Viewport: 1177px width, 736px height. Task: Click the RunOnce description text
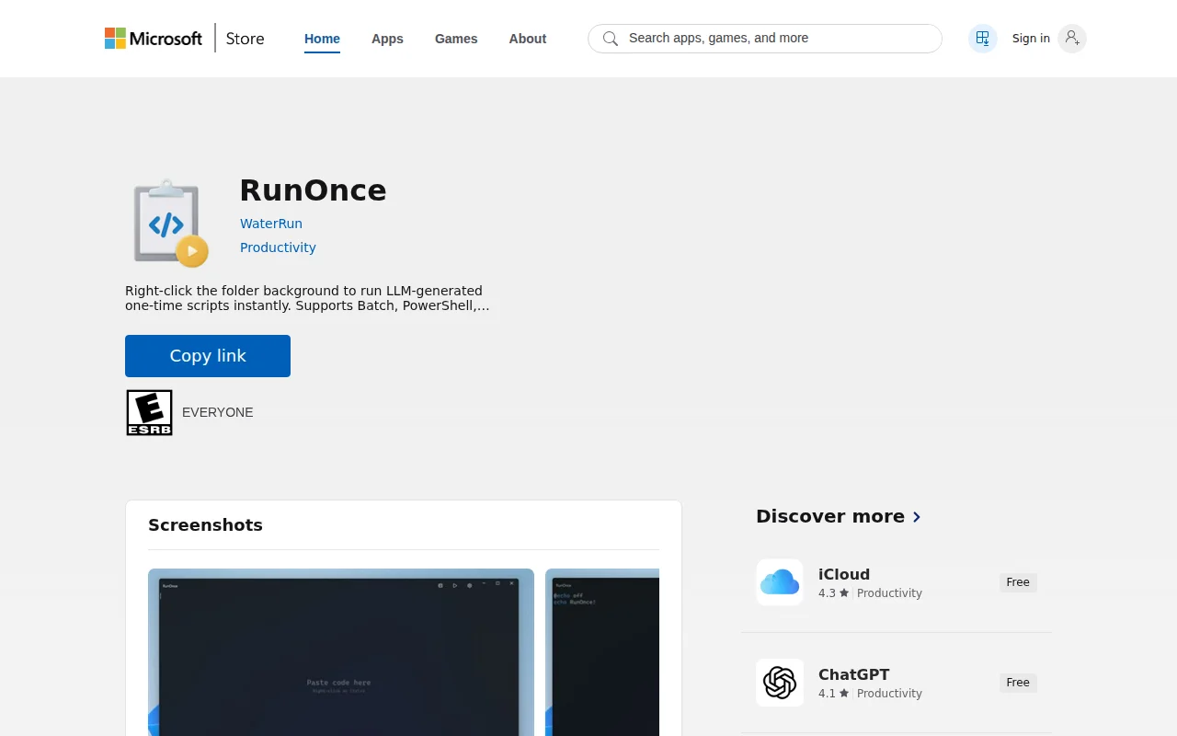(x=307, y=298)
